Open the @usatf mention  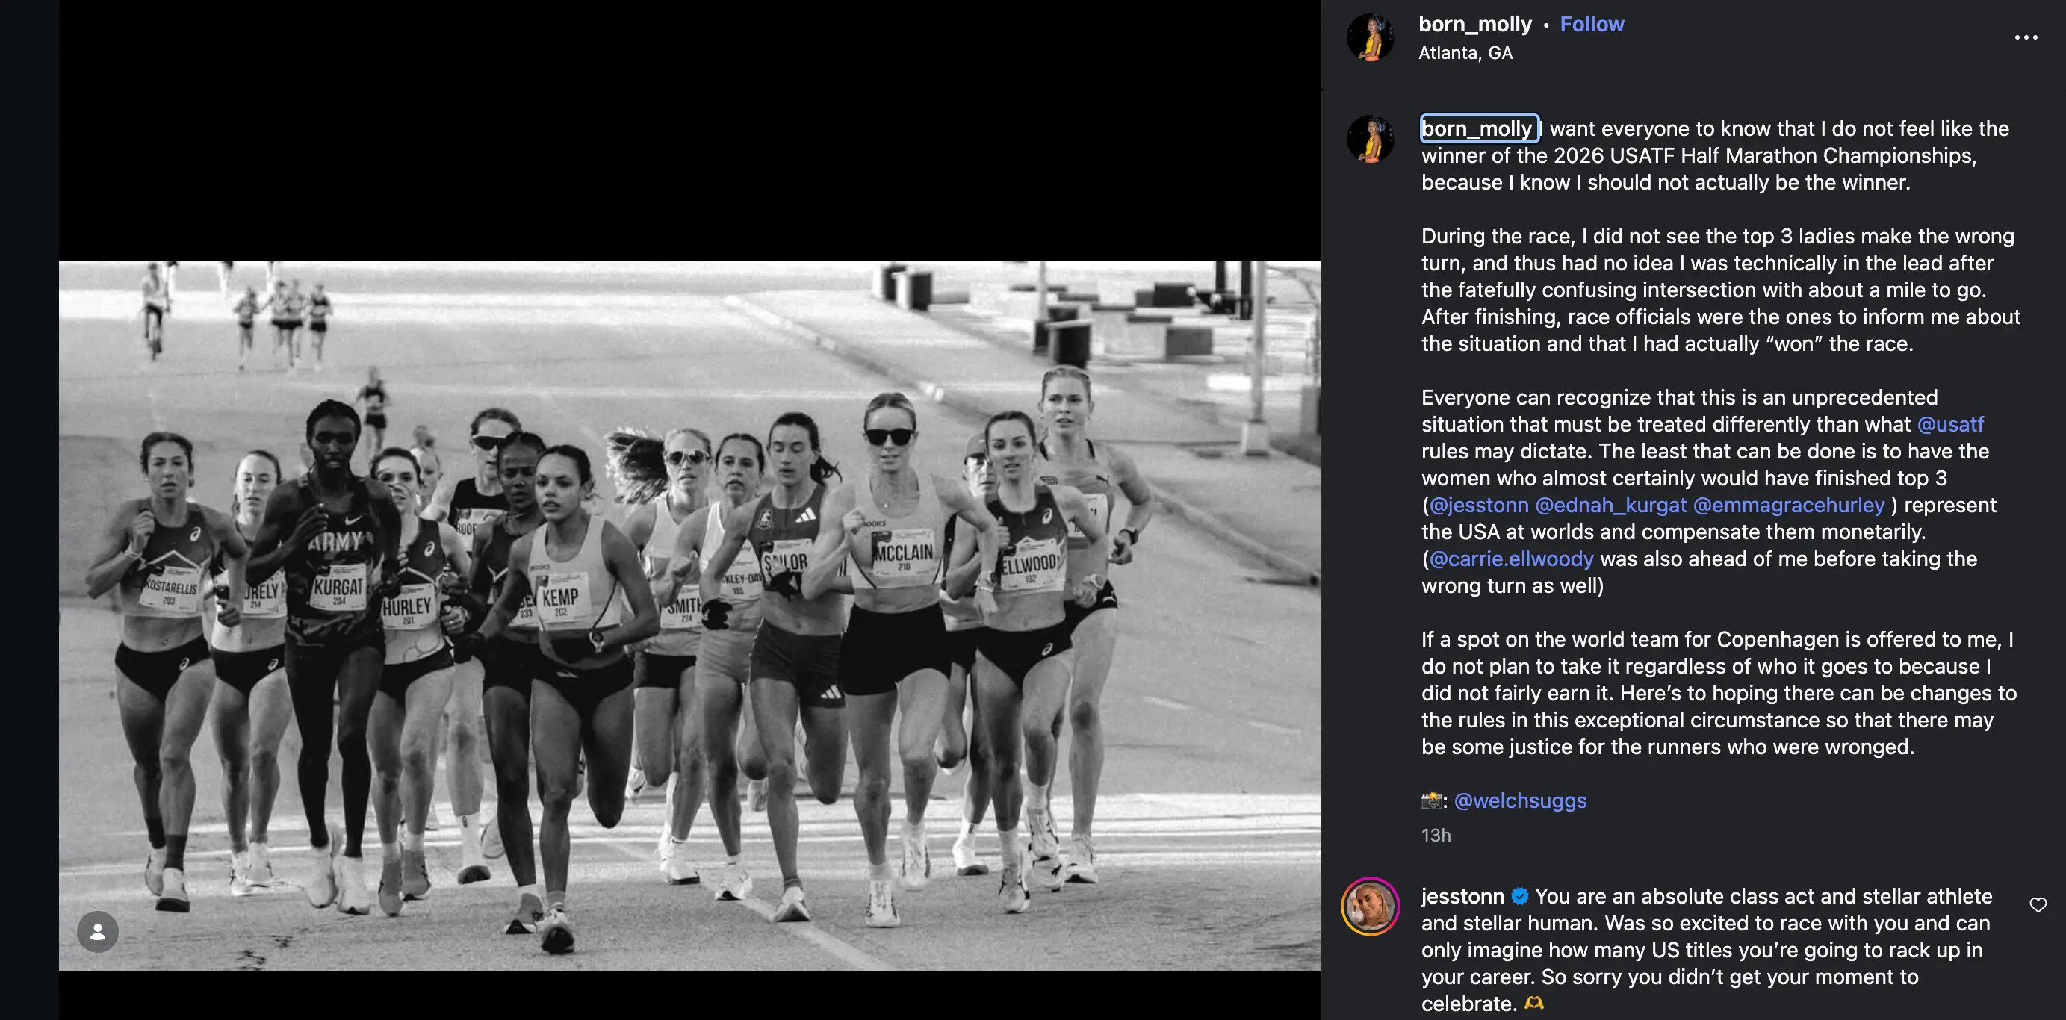[x=1949, y=424]
